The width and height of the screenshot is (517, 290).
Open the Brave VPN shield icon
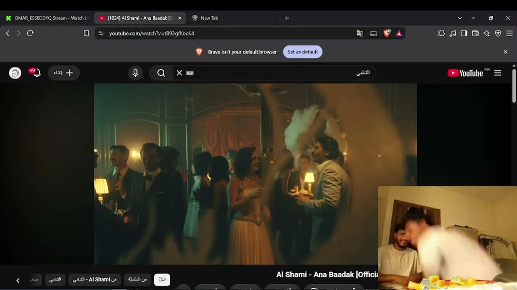[x=498, y=33]
